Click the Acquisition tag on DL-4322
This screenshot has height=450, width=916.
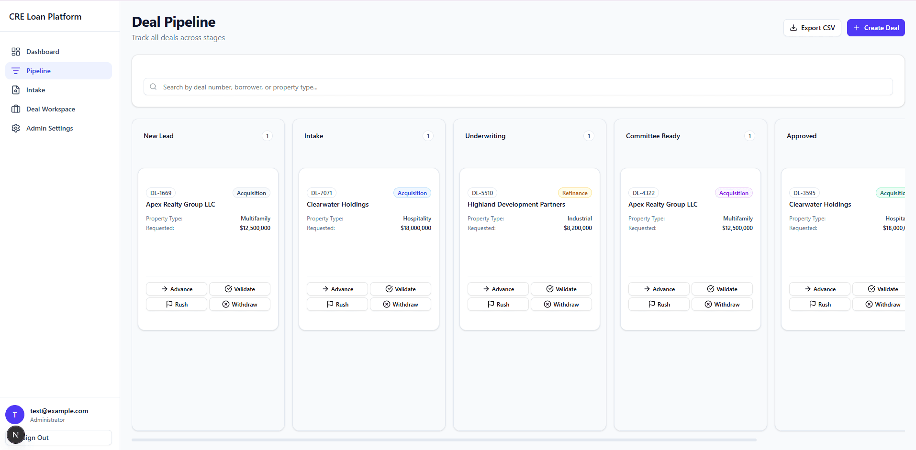click(x=734, y=193)
